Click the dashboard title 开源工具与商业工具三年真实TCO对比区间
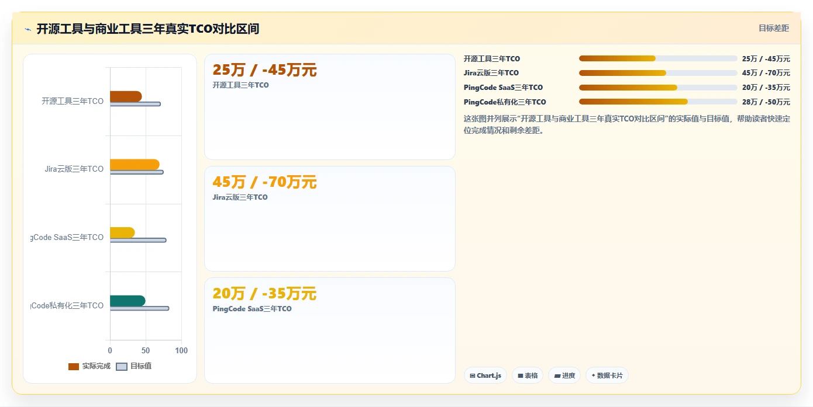This screenshot has height=407, width=813. point(148,29)
